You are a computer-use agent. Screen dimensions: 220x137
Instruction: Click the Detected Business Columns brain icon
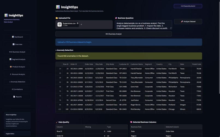click(x=131, y=122)
